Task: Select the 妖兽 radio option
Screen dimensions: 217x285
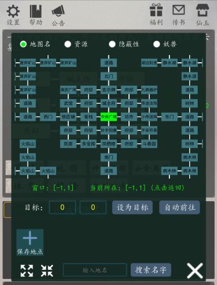Action: point(157,44)
